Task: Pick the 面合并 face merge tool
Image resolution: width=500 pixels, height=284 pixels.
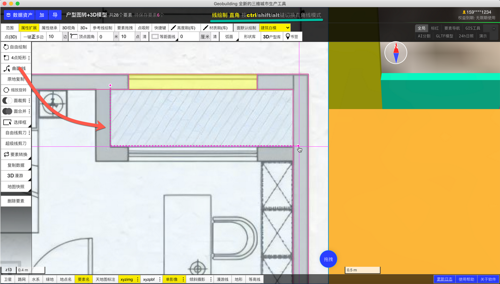Action: pos(14,111)
